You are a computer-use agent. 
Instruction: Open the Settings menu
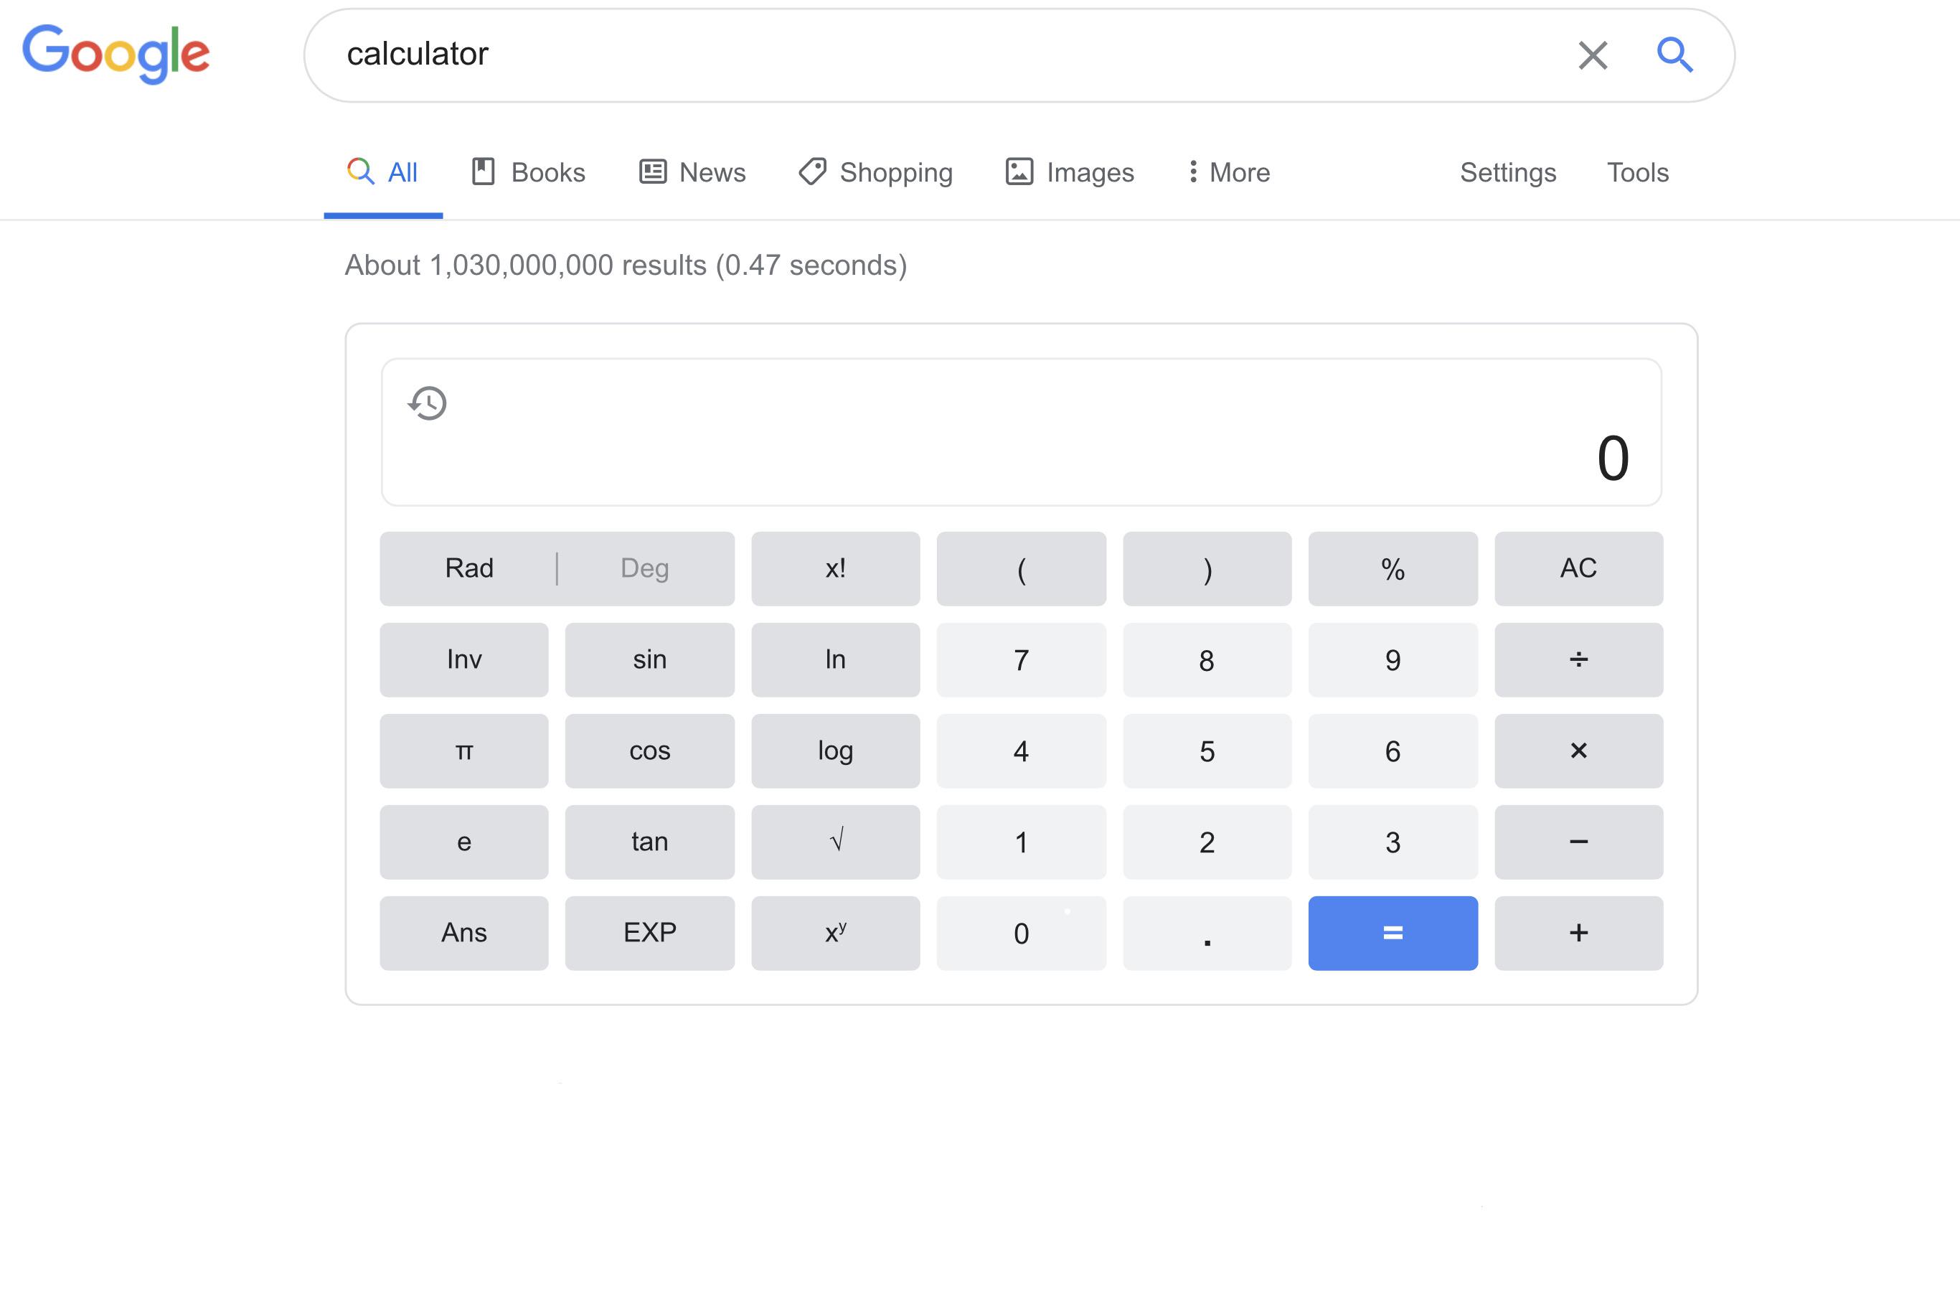coord(1507,171)
